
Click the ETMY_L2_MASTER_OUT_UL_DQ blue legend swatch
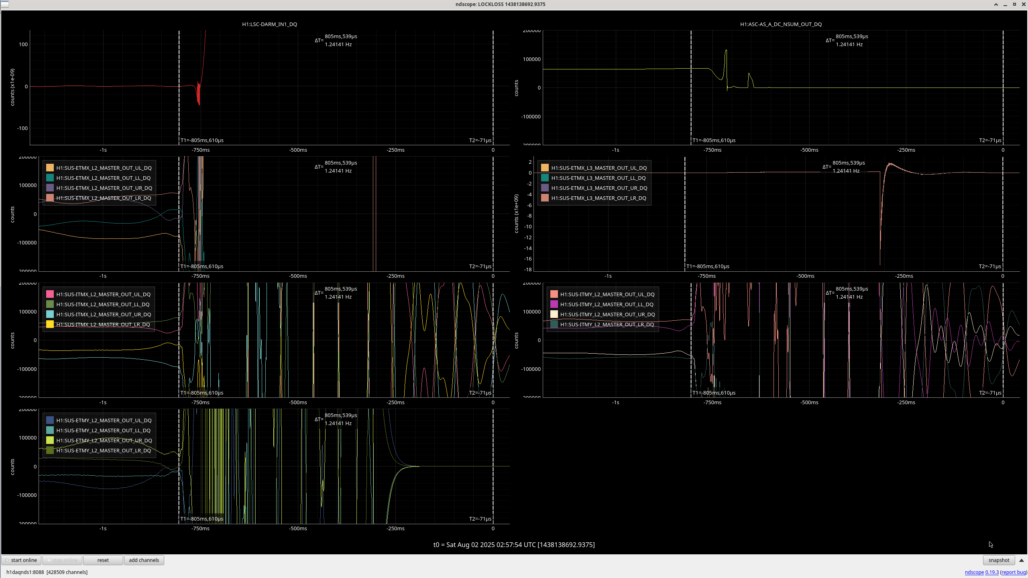[x=50, y=420]
